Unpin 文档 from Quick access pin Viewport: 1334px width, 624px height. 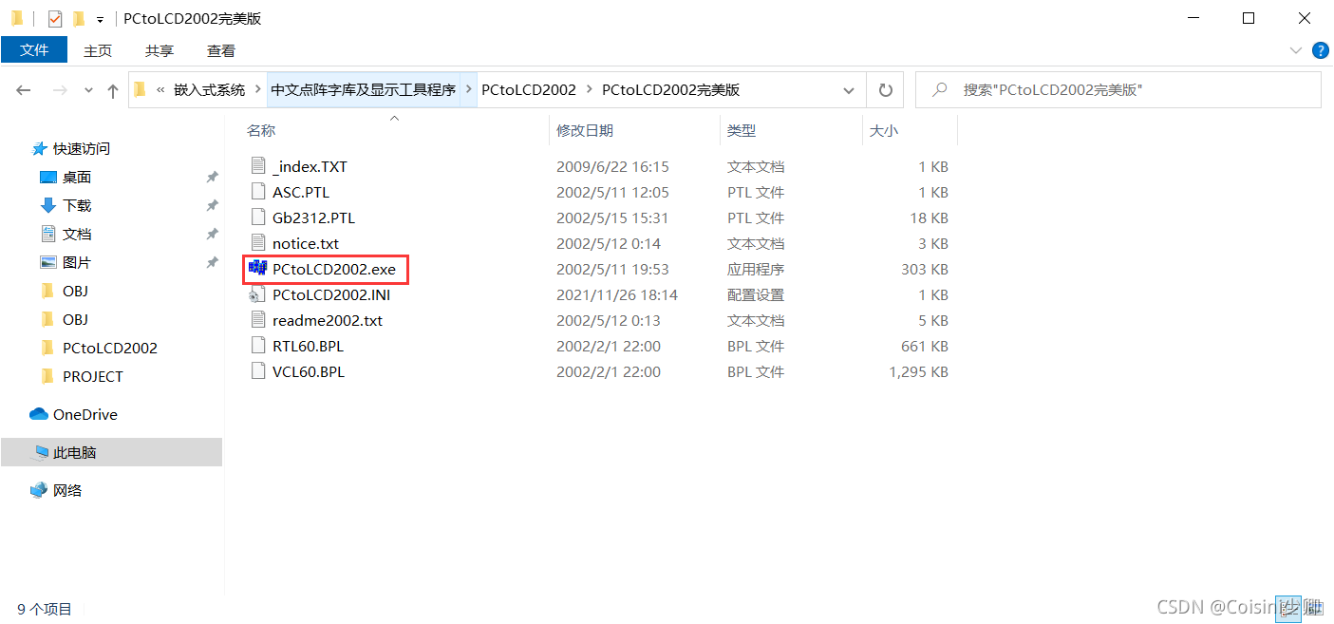(x=212, y=234)
